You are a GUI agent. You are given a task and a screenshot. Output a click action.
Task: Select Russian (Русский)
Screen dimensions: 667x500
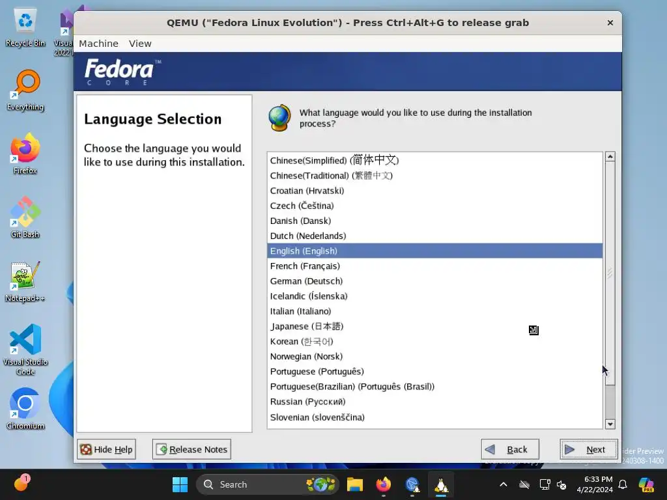click(x=434, y=402)
